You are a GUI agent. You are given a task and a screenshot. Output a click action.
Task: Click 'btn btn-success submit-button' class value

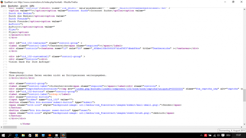point(52,102)
